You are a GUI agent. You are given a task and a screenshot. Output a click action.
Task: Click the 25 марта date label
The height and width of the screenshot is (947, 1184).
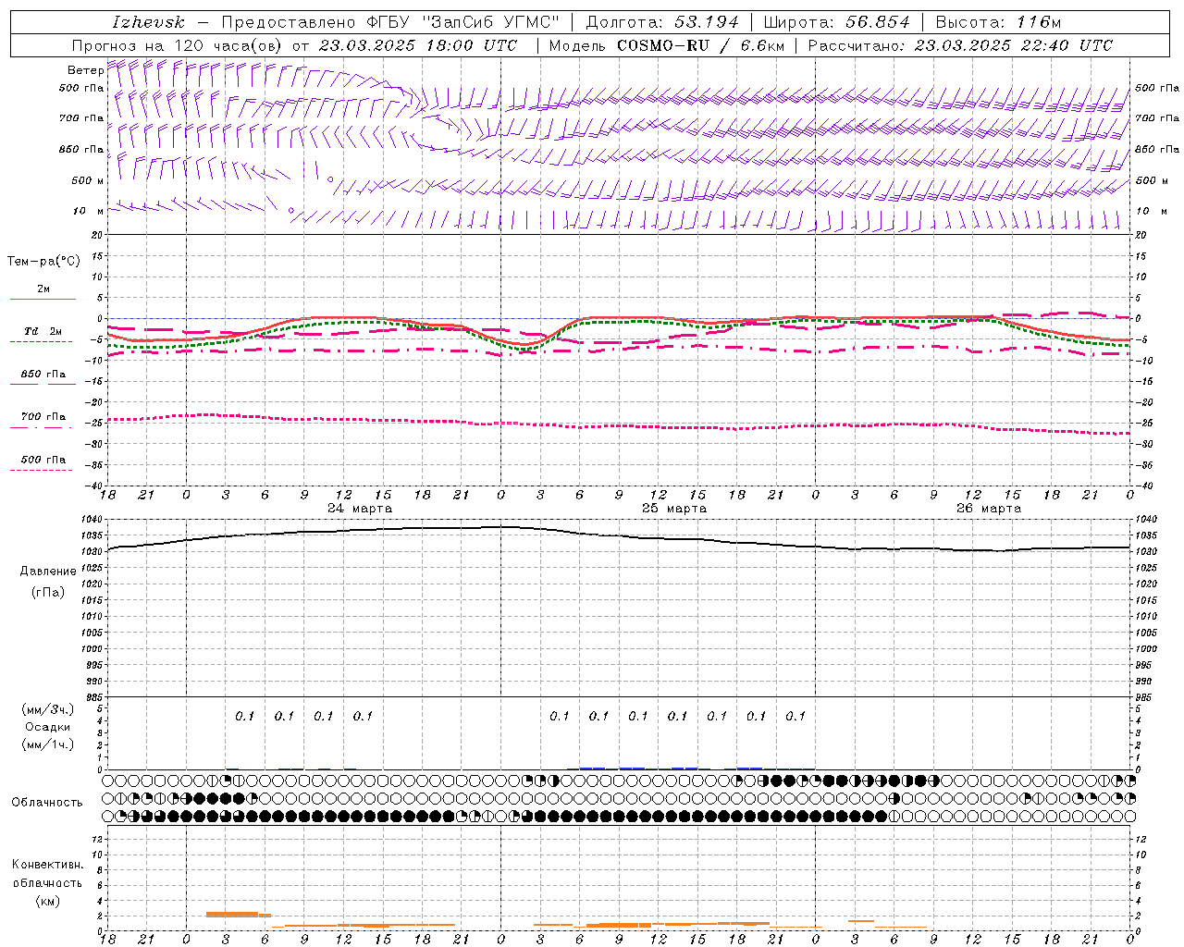coord(674,509)
